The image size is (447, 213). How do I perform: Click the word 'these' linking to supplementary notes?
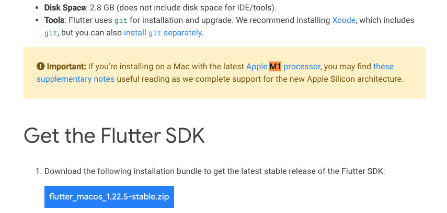[x=383, y=67]
